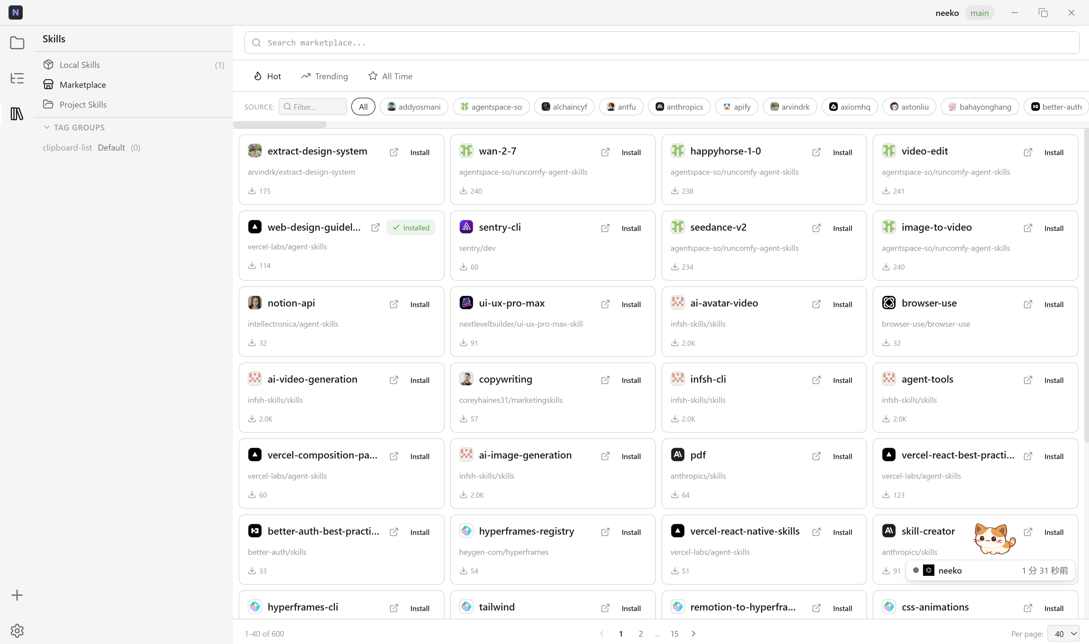1089x644 pixels.
Task: Filter sources by agentspace-so
Action: point(491,107)
